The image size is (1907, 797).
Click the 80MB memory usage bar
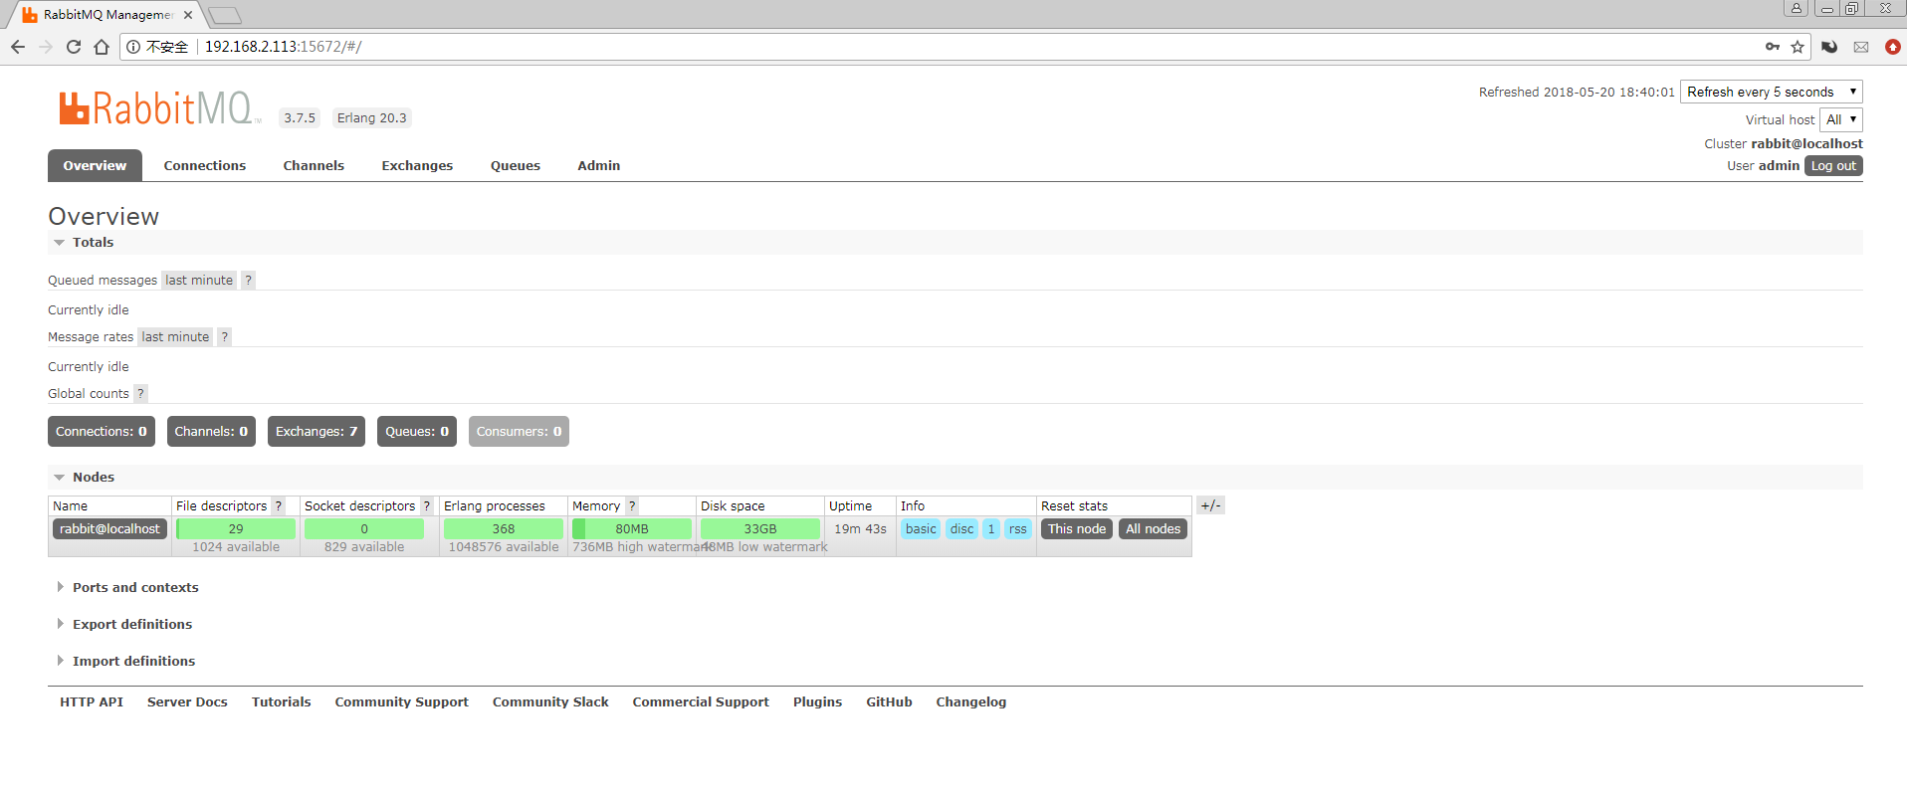pyautogui.click(x=632, y=529)
